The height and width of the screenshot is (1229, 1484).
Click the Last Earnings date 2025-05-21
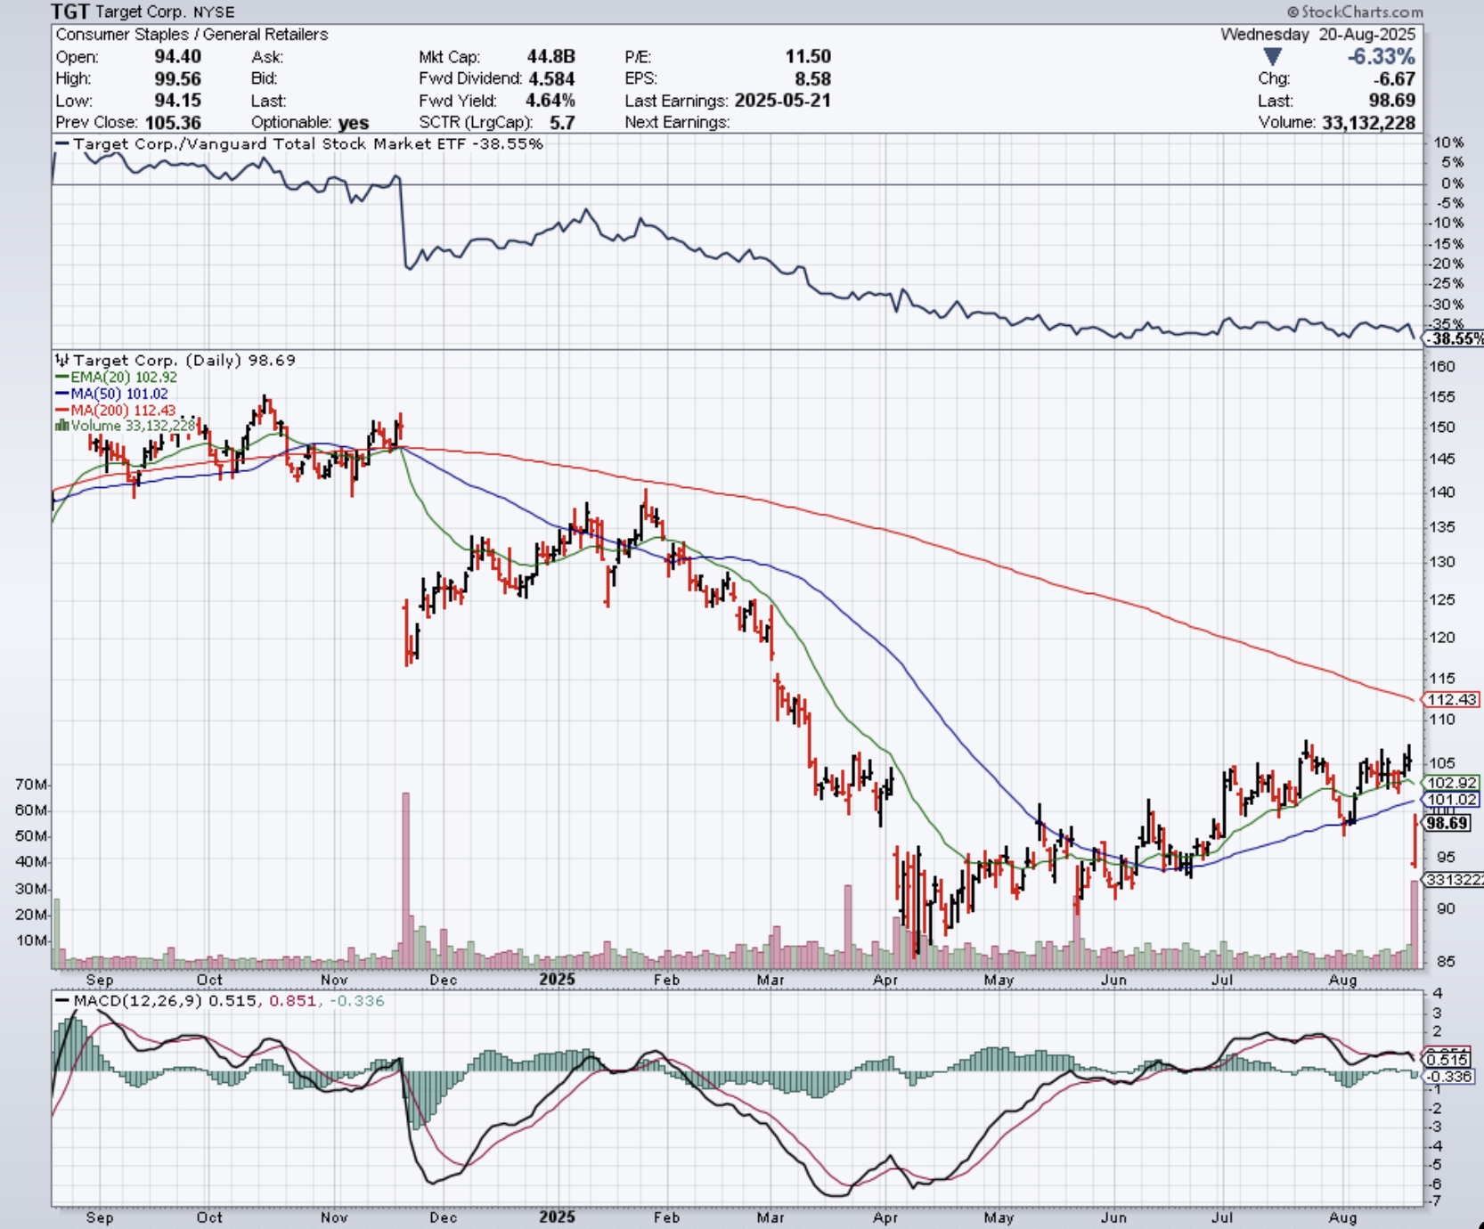(x=782, y=101)
